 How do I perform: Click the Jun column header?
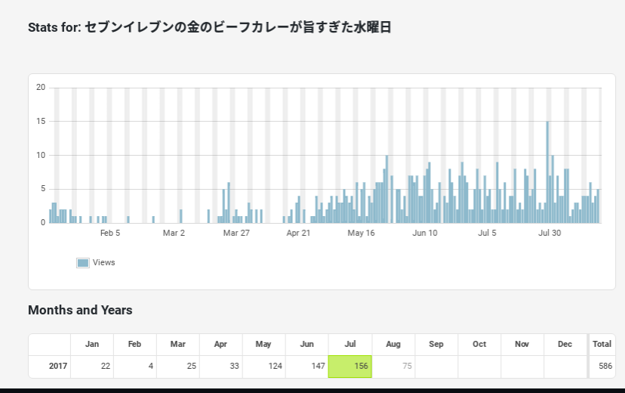tap(307, 345)
